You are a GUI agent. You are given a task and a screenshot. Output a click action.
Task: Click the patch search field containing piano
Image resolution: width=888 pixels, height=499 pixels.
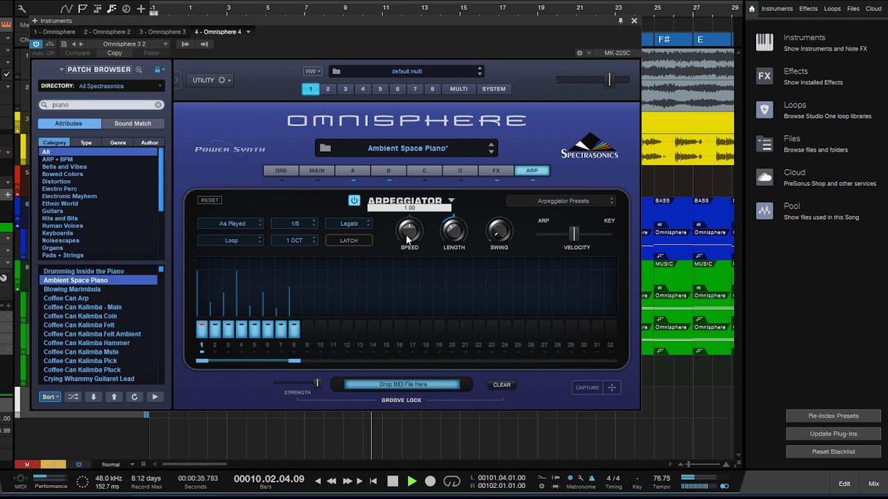[x=101, y=105]
